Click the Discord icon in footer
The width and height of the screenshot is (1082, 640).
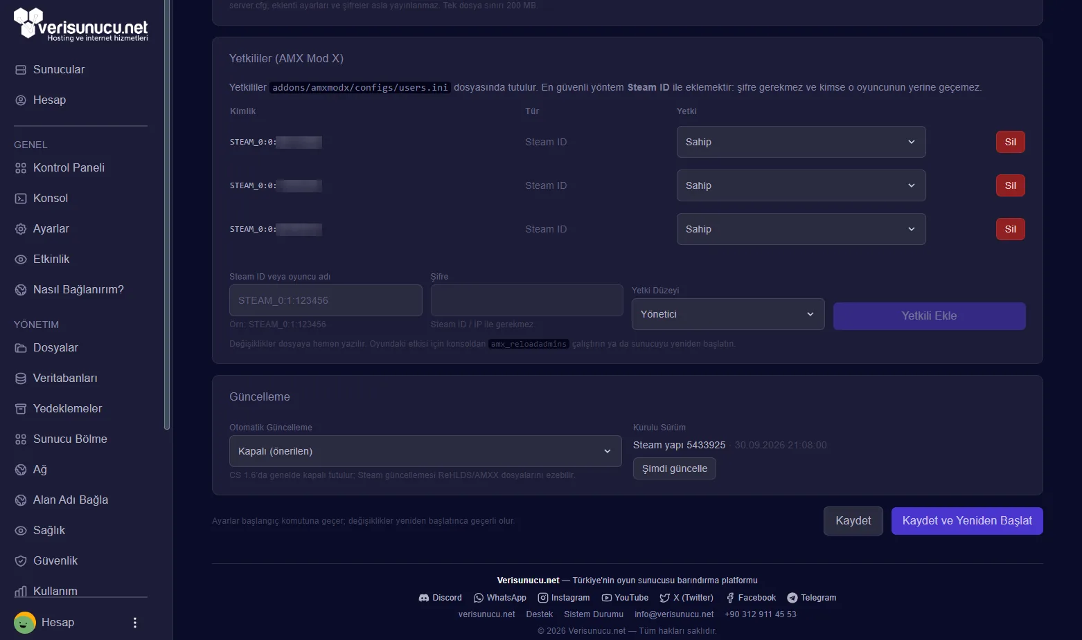coord(424,598)
